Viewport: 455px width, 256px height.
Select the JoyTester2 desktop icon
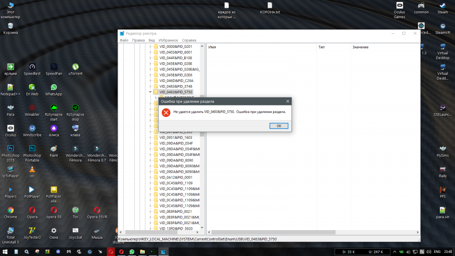(32, 233)
